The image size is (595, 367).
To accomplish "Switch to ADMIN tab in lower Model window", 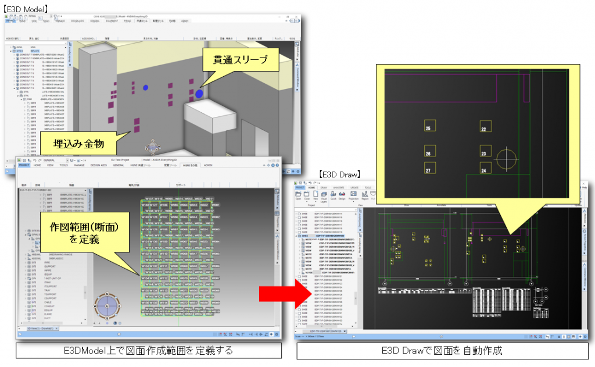I will click(x=208, y=165).
